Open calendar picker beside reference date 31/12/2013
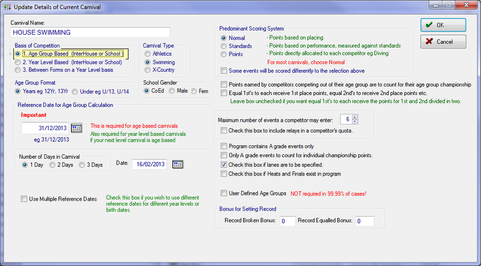481x266 pixels. pyautogui.click(x=76, y=128)
